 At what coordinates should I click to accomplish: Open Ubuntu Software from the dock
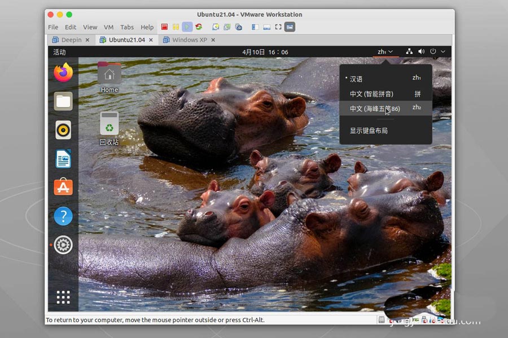(63, 187)
